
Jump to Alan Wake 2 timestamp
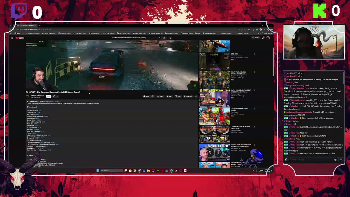click(37, 129)
